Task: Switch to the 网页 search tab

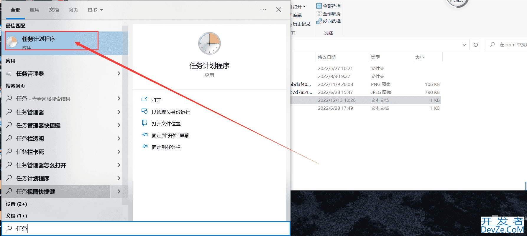Action: click(73, 10)
